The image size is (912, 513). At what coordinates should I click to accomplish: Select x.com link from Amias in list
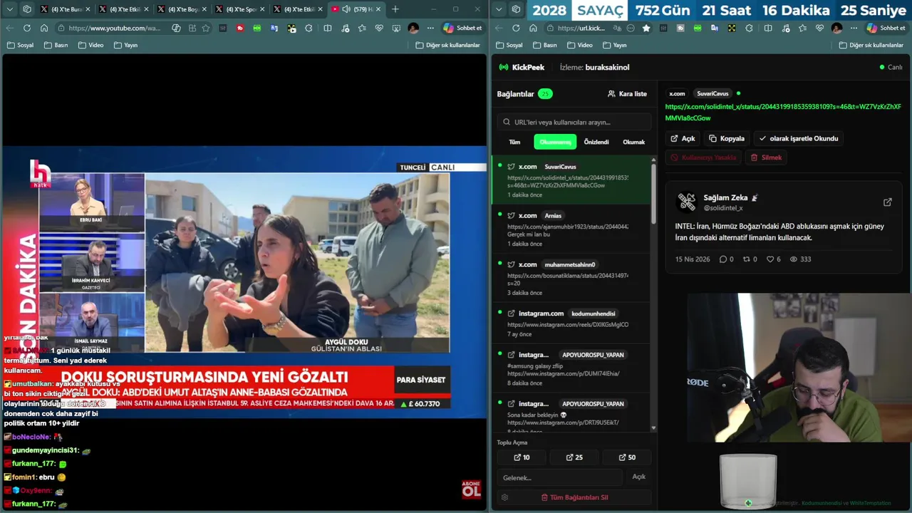click(571, 229)
